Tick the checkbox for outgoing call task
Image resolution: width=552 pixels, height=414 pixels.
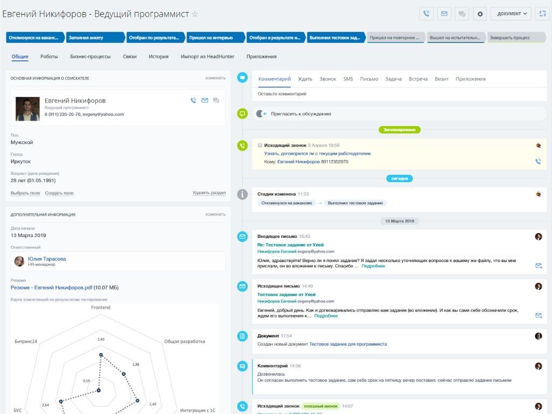point(260,145)
